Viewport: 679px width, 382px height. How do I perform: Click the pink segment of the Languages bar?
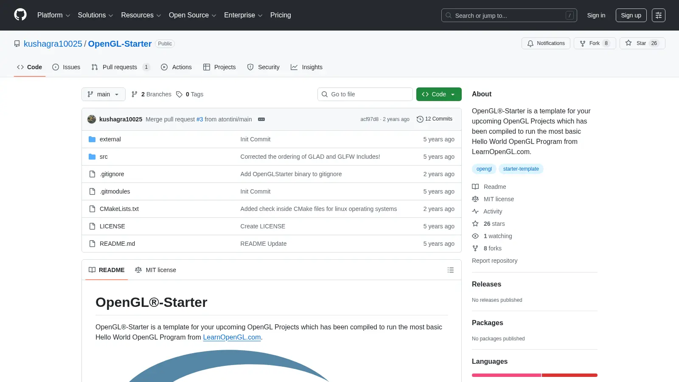[x=506, y=375]
